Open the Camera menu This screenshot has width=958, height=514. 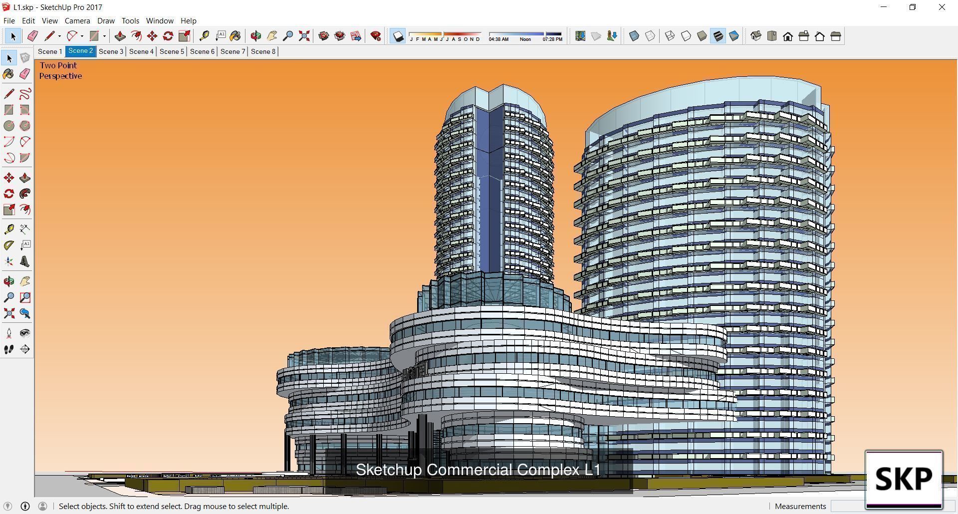click(77, 20)
